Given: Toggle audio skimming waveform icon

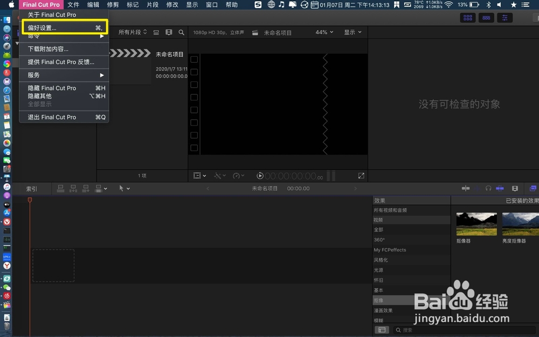Looking at the screenshot, I should pos(477,188).
